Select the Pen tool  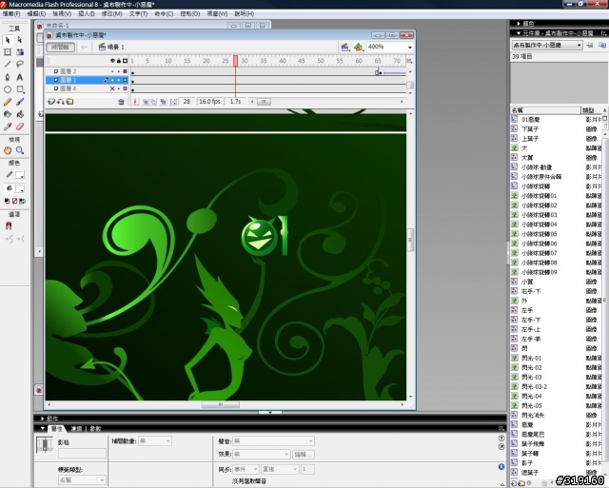pyautogui.click(x=8, y=77)
